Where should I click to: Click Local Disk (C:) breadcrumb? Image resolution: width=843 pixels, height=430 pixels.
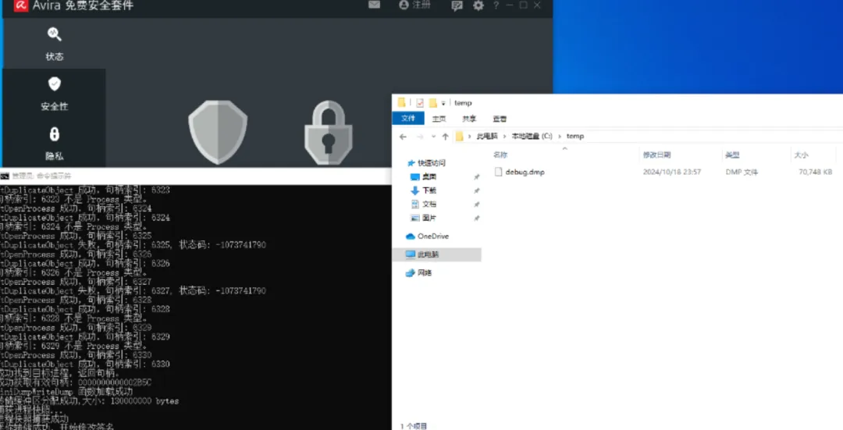[x=532, y=137]
